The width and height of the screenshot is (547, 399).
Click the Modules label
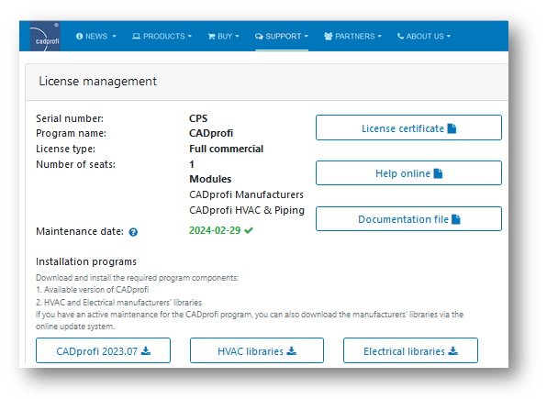pos(210,179)
